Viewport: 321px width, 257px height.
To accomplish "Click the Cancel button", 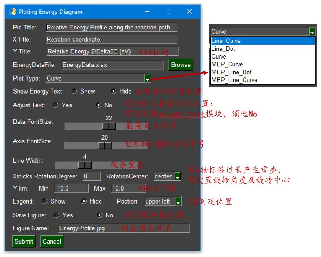I will click(x=52, y=241).
